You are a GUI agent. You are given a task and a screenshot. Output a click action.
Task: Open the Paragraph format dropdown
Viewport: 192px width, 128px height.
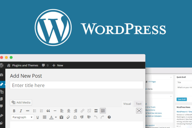[23, 117]
